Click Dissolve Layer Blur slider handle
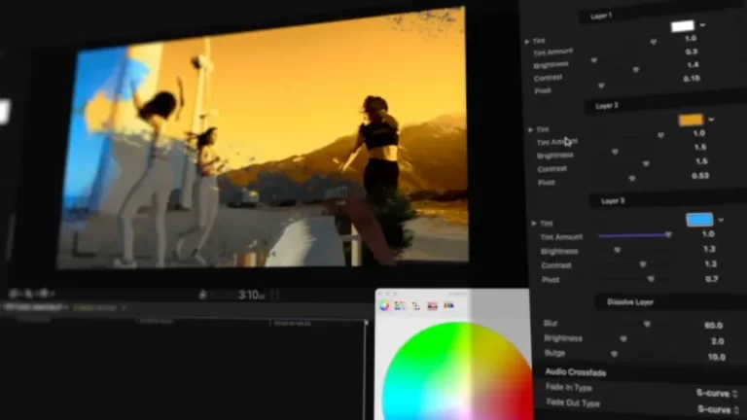 (647, 325)
